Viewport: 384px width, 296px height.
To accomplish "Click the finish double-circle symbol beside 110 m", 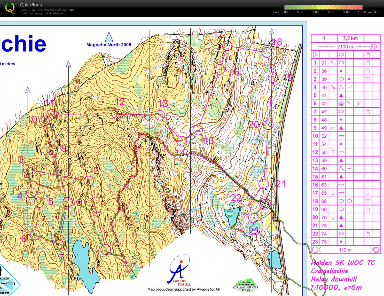I will (x=376, y=250).
